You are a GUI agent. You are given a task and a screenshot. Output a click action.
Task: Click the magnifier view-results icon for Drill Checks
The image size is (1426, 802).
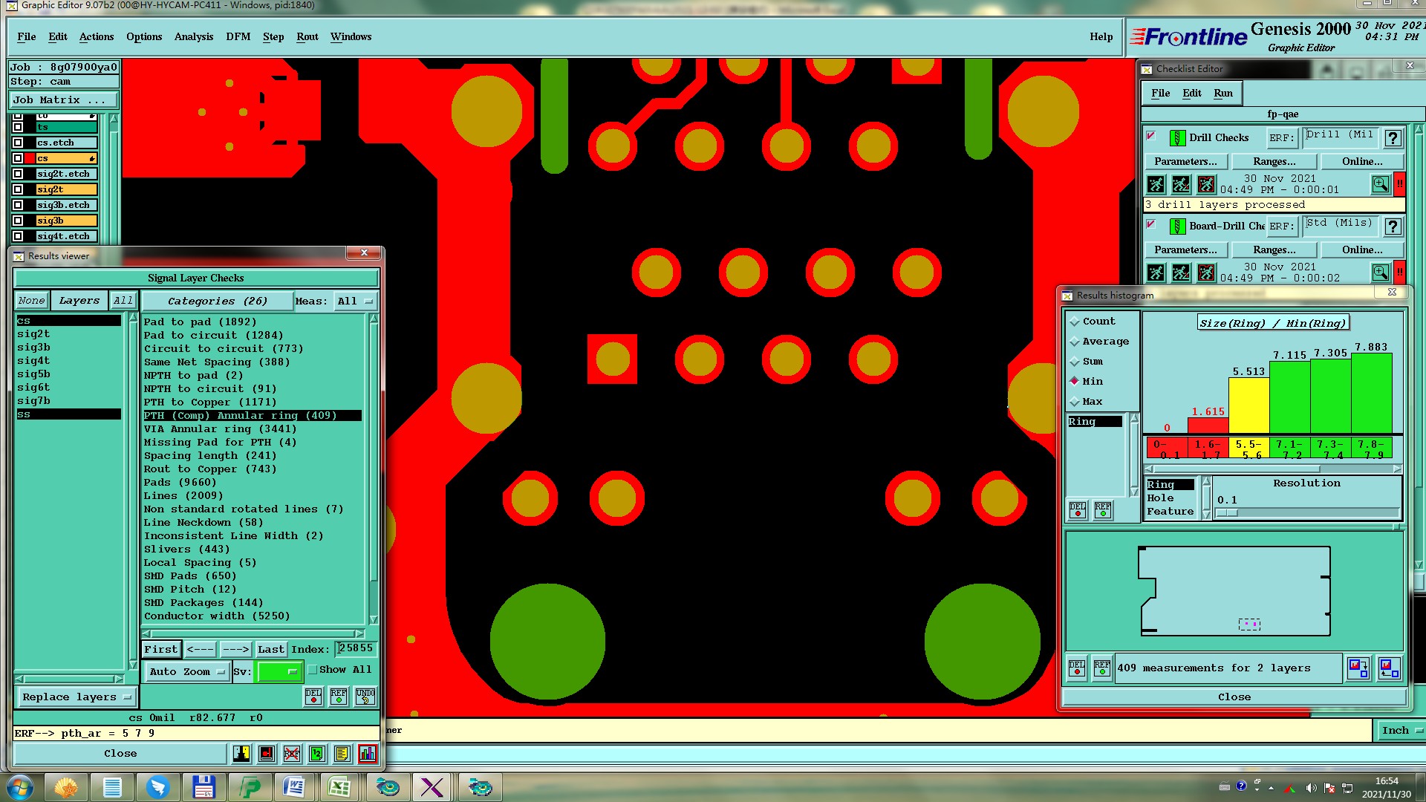[1380, 184]
